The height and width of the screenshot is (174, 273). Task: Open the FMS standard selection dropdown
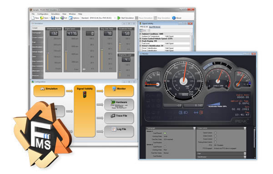[x=115, y=18]
